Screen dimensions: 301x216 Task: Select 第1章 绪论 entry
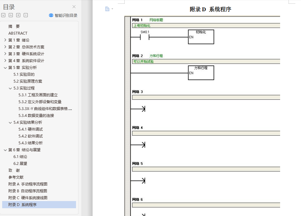pyautogui.click(x=19, y=40)
